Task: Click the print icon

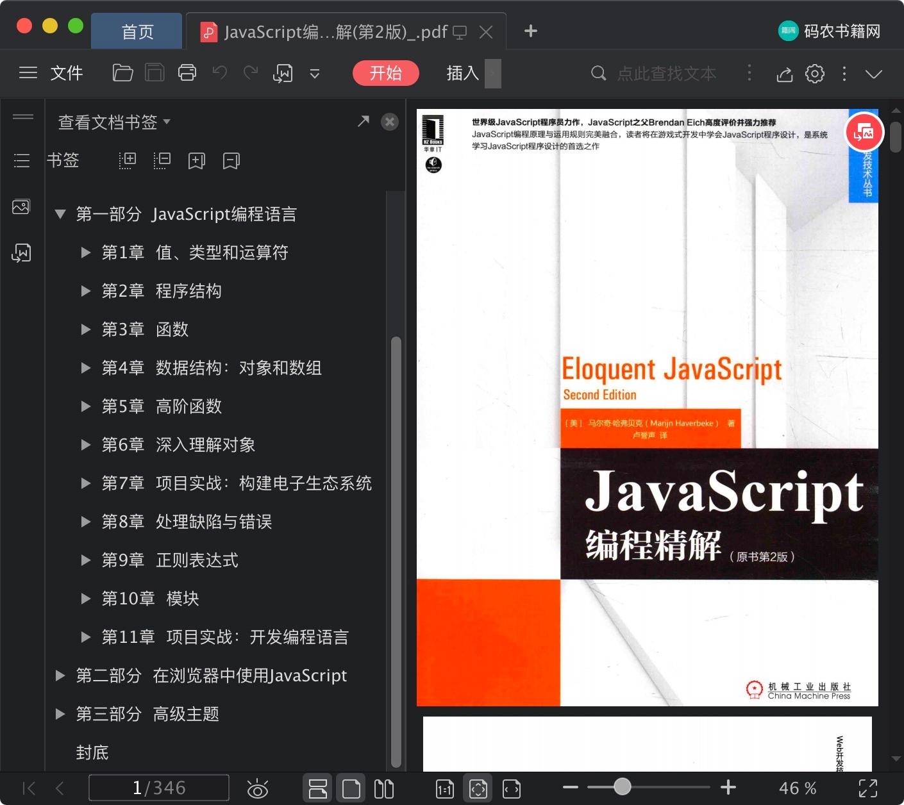Action: pos(187,73)
